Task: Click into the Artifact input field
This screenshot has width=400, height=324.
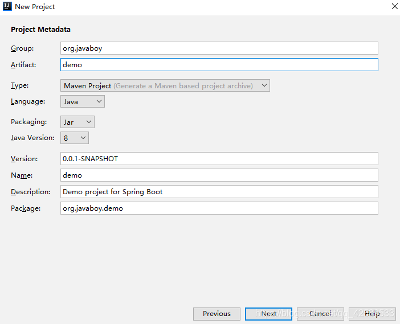Action: (219, 65)
